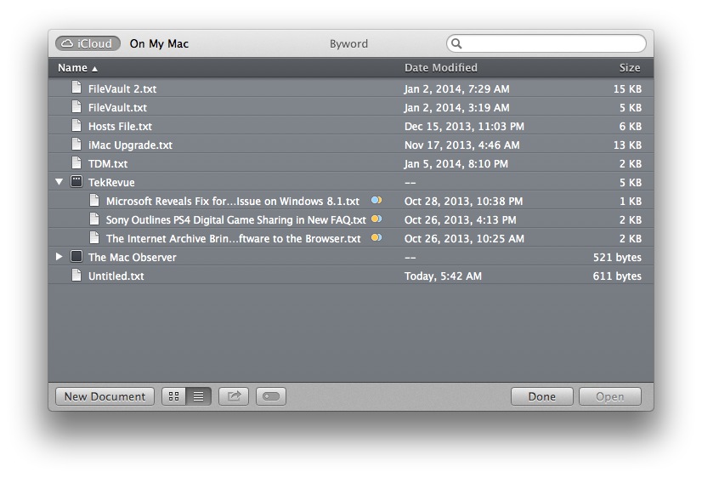This screenshot has width=702, height=478.
Task: Collapse the TekRevue folder
Action: [59, 182]
